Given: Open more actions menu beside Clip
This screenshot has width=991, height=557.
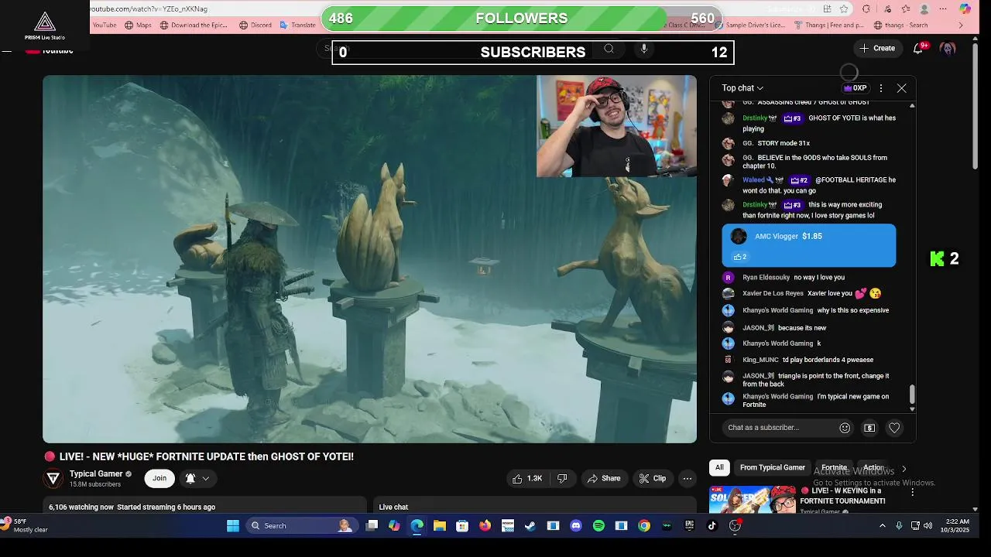Looking at the screenshot, I should (687, 479).
